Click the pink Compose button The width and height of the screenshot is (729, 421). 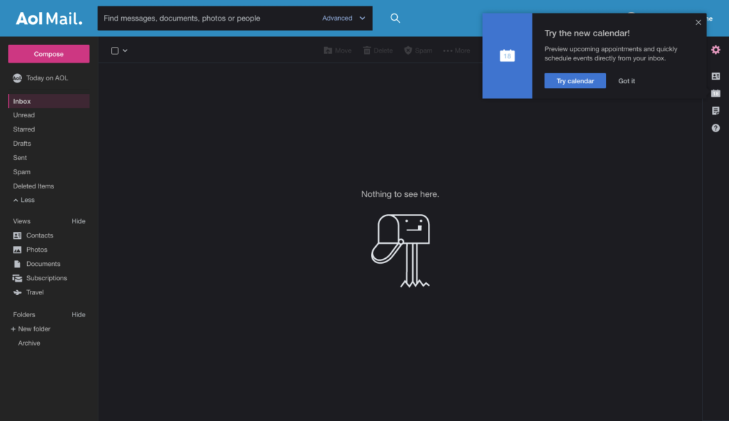coord(48,53)
